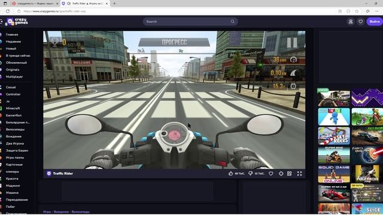Select Маджонг category in the sidebar
The image size is (383, 215).
click(x=13, y=186)
